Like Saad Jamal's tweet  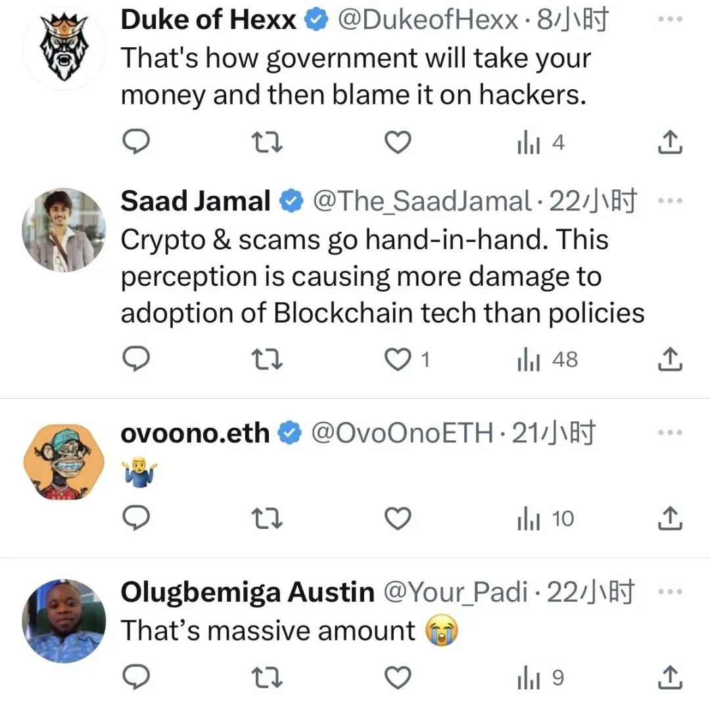pos(397,359)
